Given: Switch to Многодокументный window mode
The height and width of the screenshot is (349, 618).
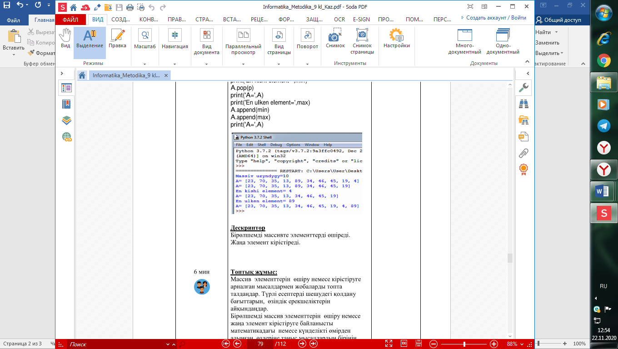Looking at the screenshot, I should point(464,42).
